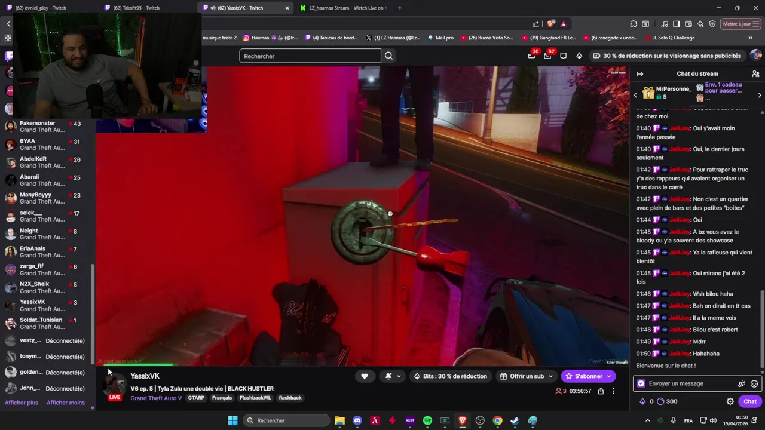The image size is (765, 430).
Task: Open Mail pro bookmark
Action: tap(440, 38)
